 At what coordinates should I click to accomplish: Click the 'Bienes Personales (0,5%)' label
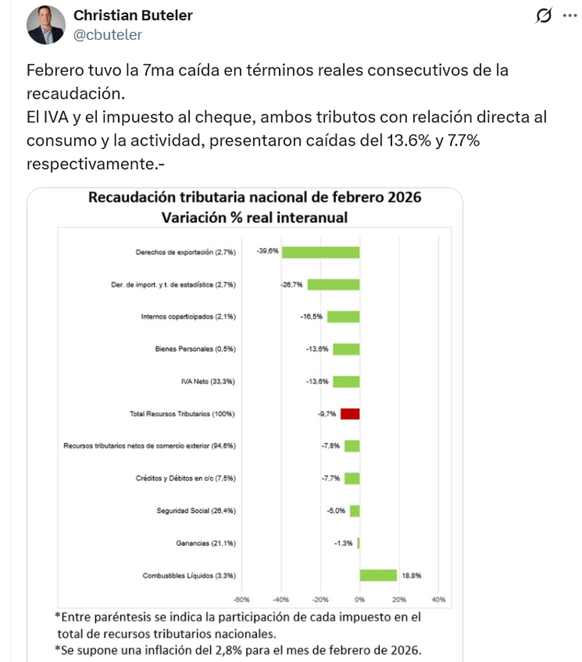[195, 349]
